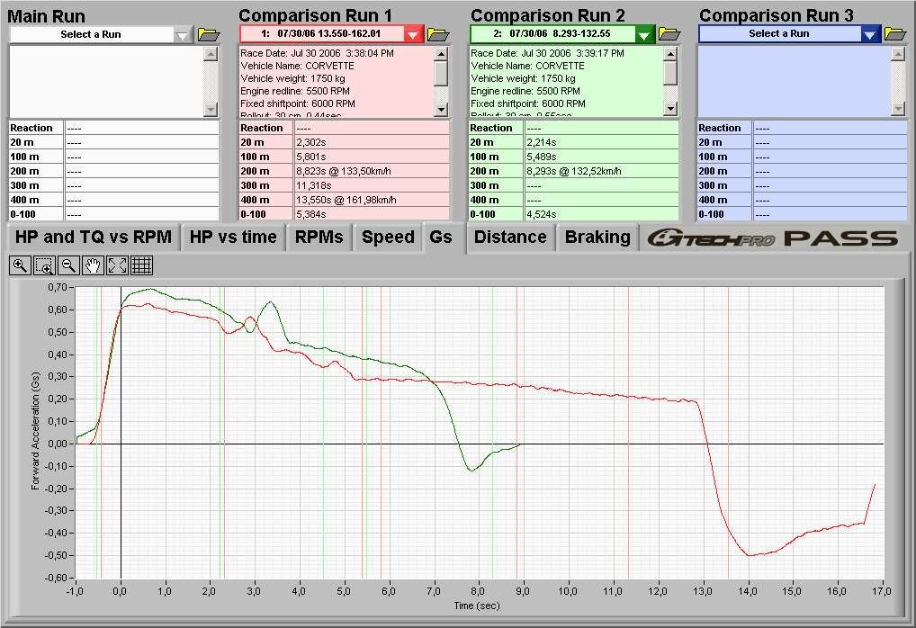916x628 pixels.
Task: Open folder icon for Comparison Run 1
Action: pos(437,34)
